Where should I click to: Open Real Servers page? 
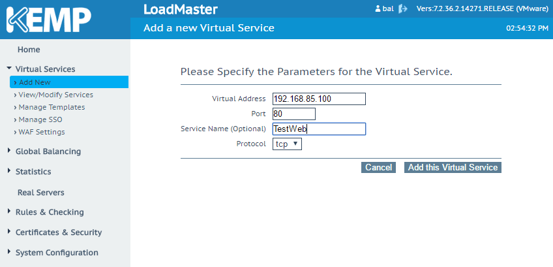pyautogui.click(x=40, y=193)
